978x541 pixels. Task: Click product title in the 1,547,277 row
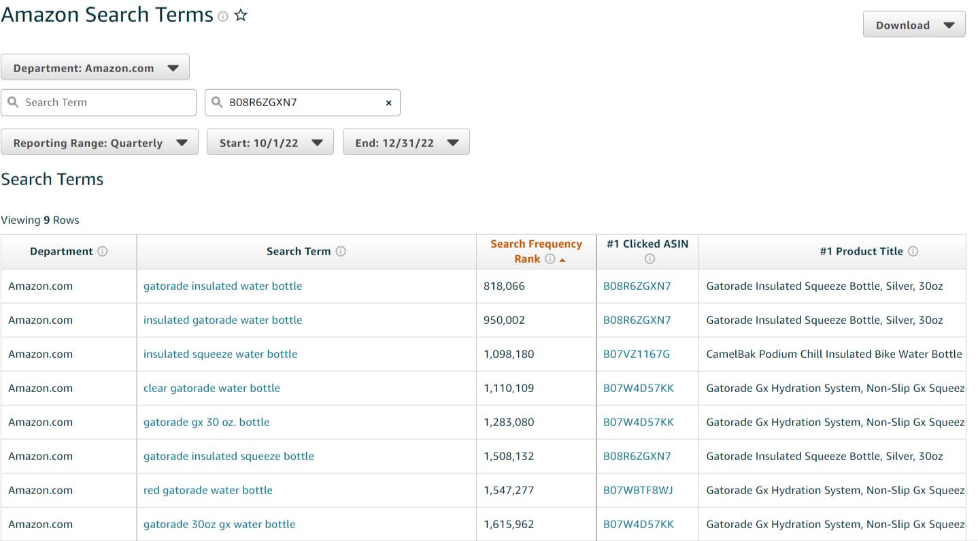[x=835, y=490]
